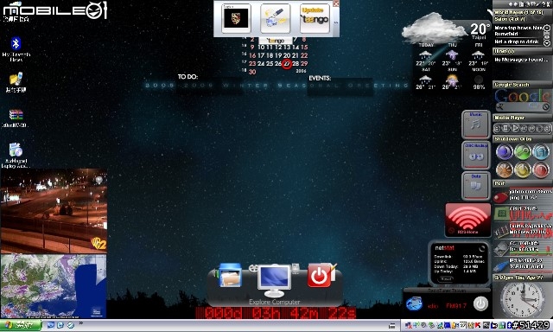Close the tango popup window
Screen dimensions: 553x332
pos(336,3)
